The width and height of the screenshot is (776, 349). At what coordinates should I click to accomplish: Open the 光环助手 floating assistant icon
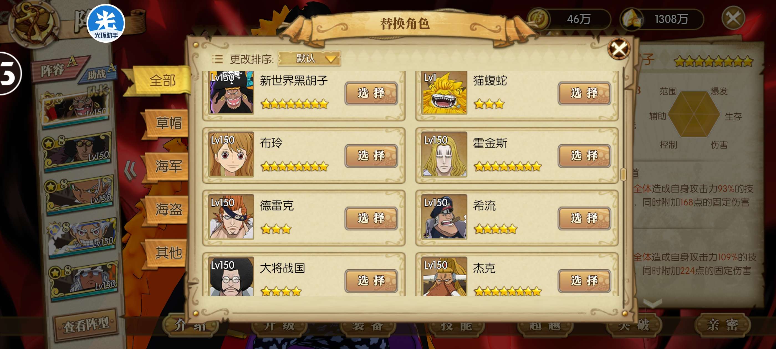click(106, 23)
